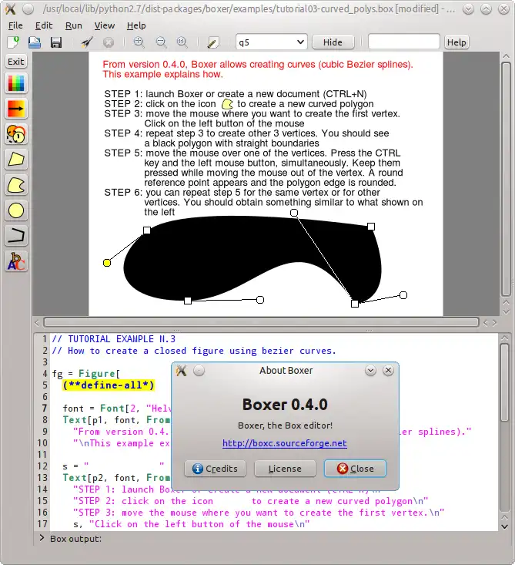Click the canvas scroll-up arrow
The image size is (515, 565).
506,56
